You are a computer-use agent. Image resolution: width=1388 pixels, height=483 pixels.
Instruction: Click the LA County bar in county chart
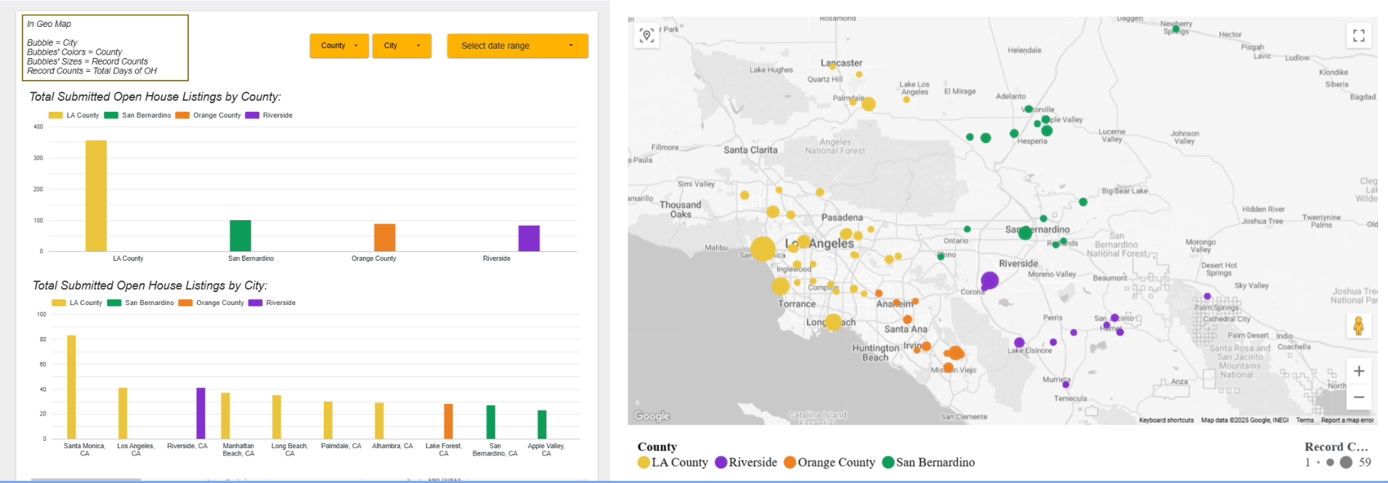coord(96,196)
